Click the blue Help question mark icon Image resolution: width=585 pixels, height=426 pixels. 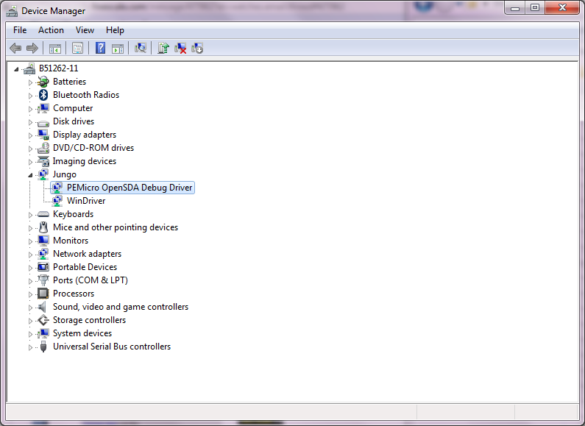[100, 48]
